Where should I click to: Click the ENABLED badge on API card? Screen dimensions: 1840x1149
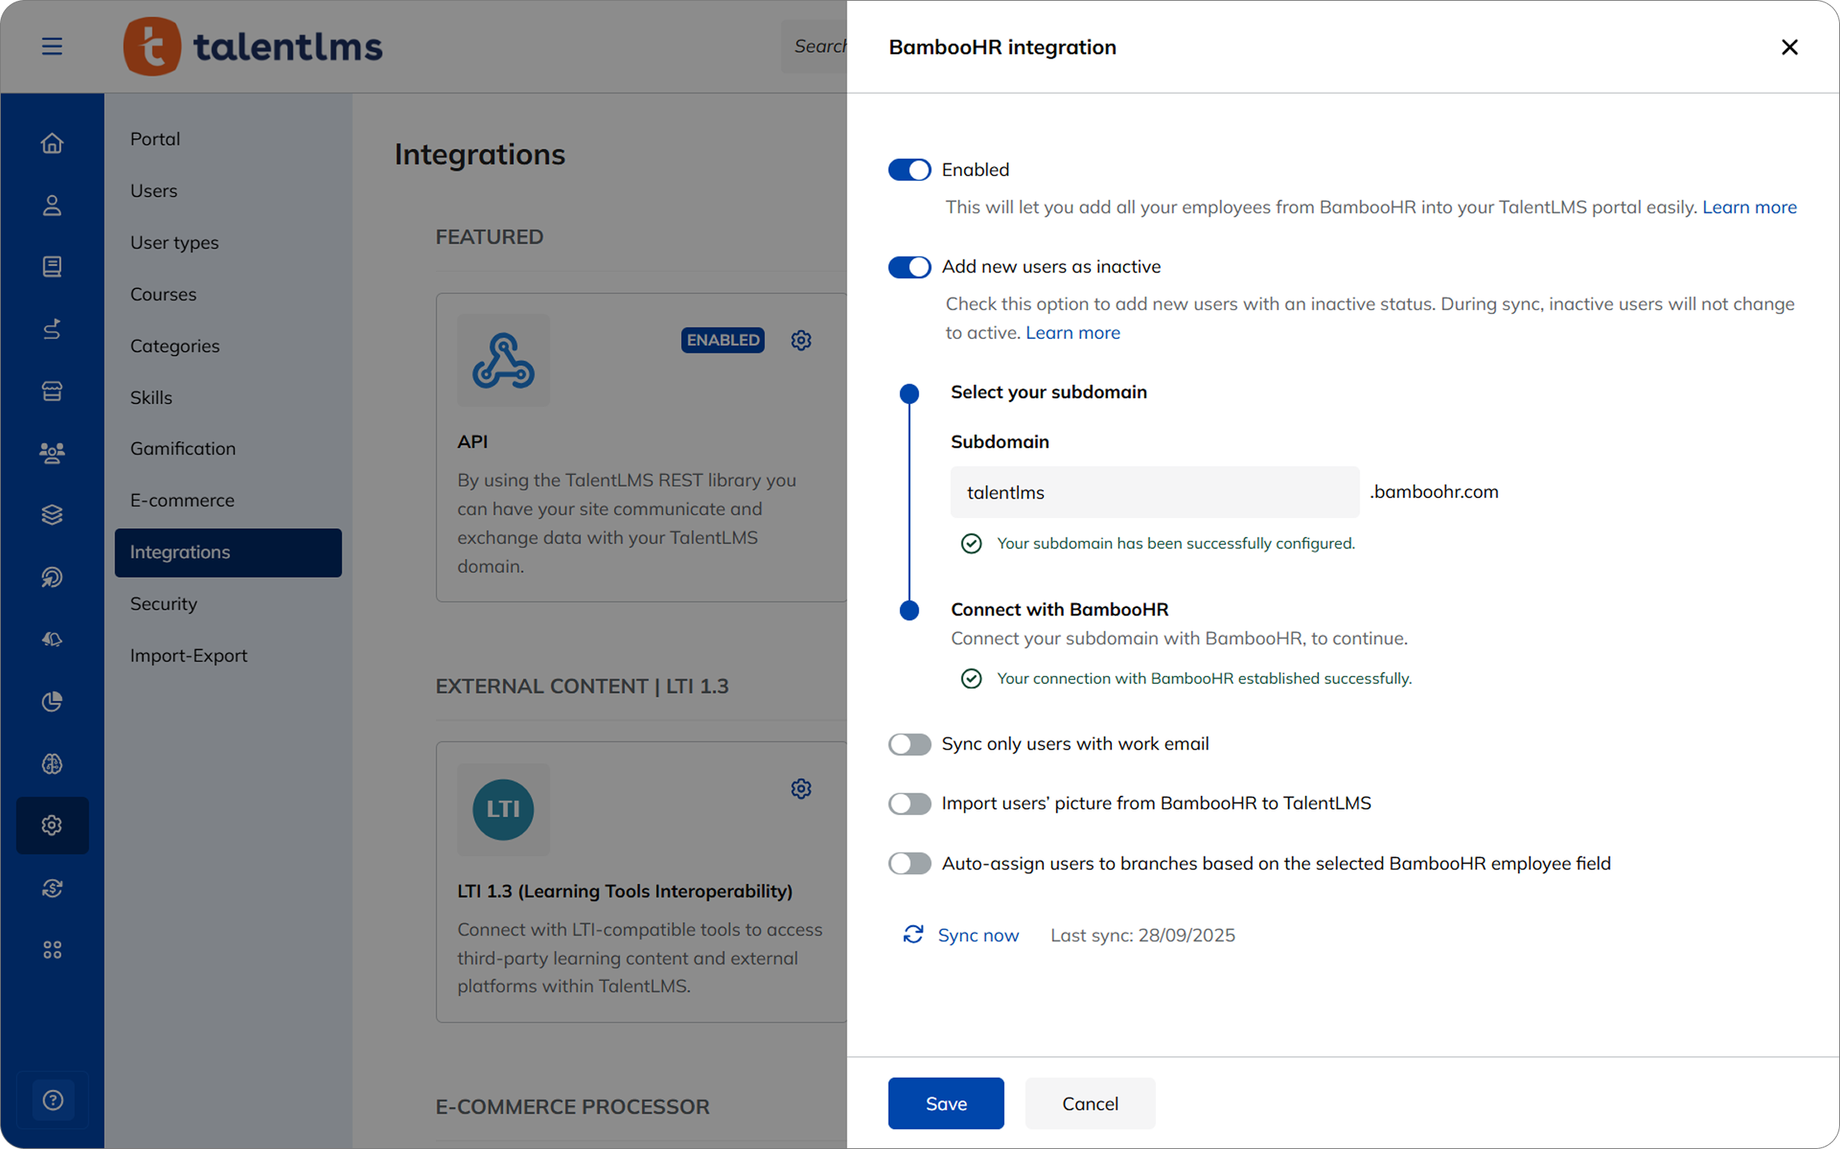(x=723, y=340)
